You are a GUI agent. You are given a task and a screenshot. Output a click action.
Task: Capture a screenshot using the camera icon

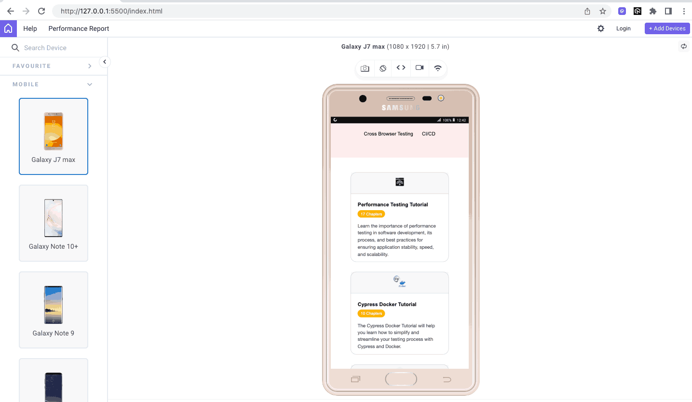365,68
